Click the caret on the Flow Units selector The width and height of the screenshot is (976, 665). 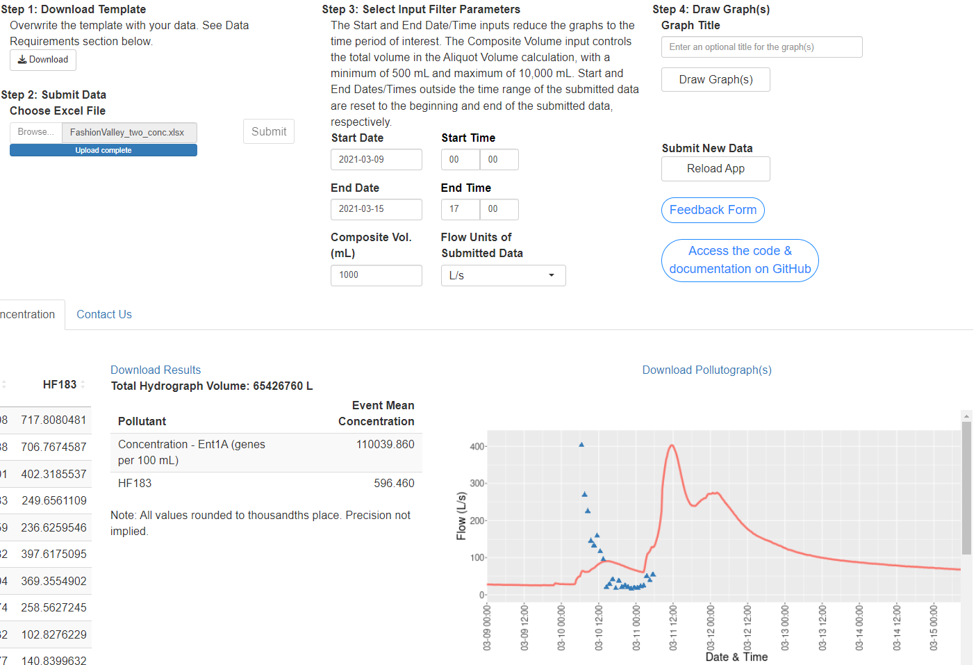point(552,275)
